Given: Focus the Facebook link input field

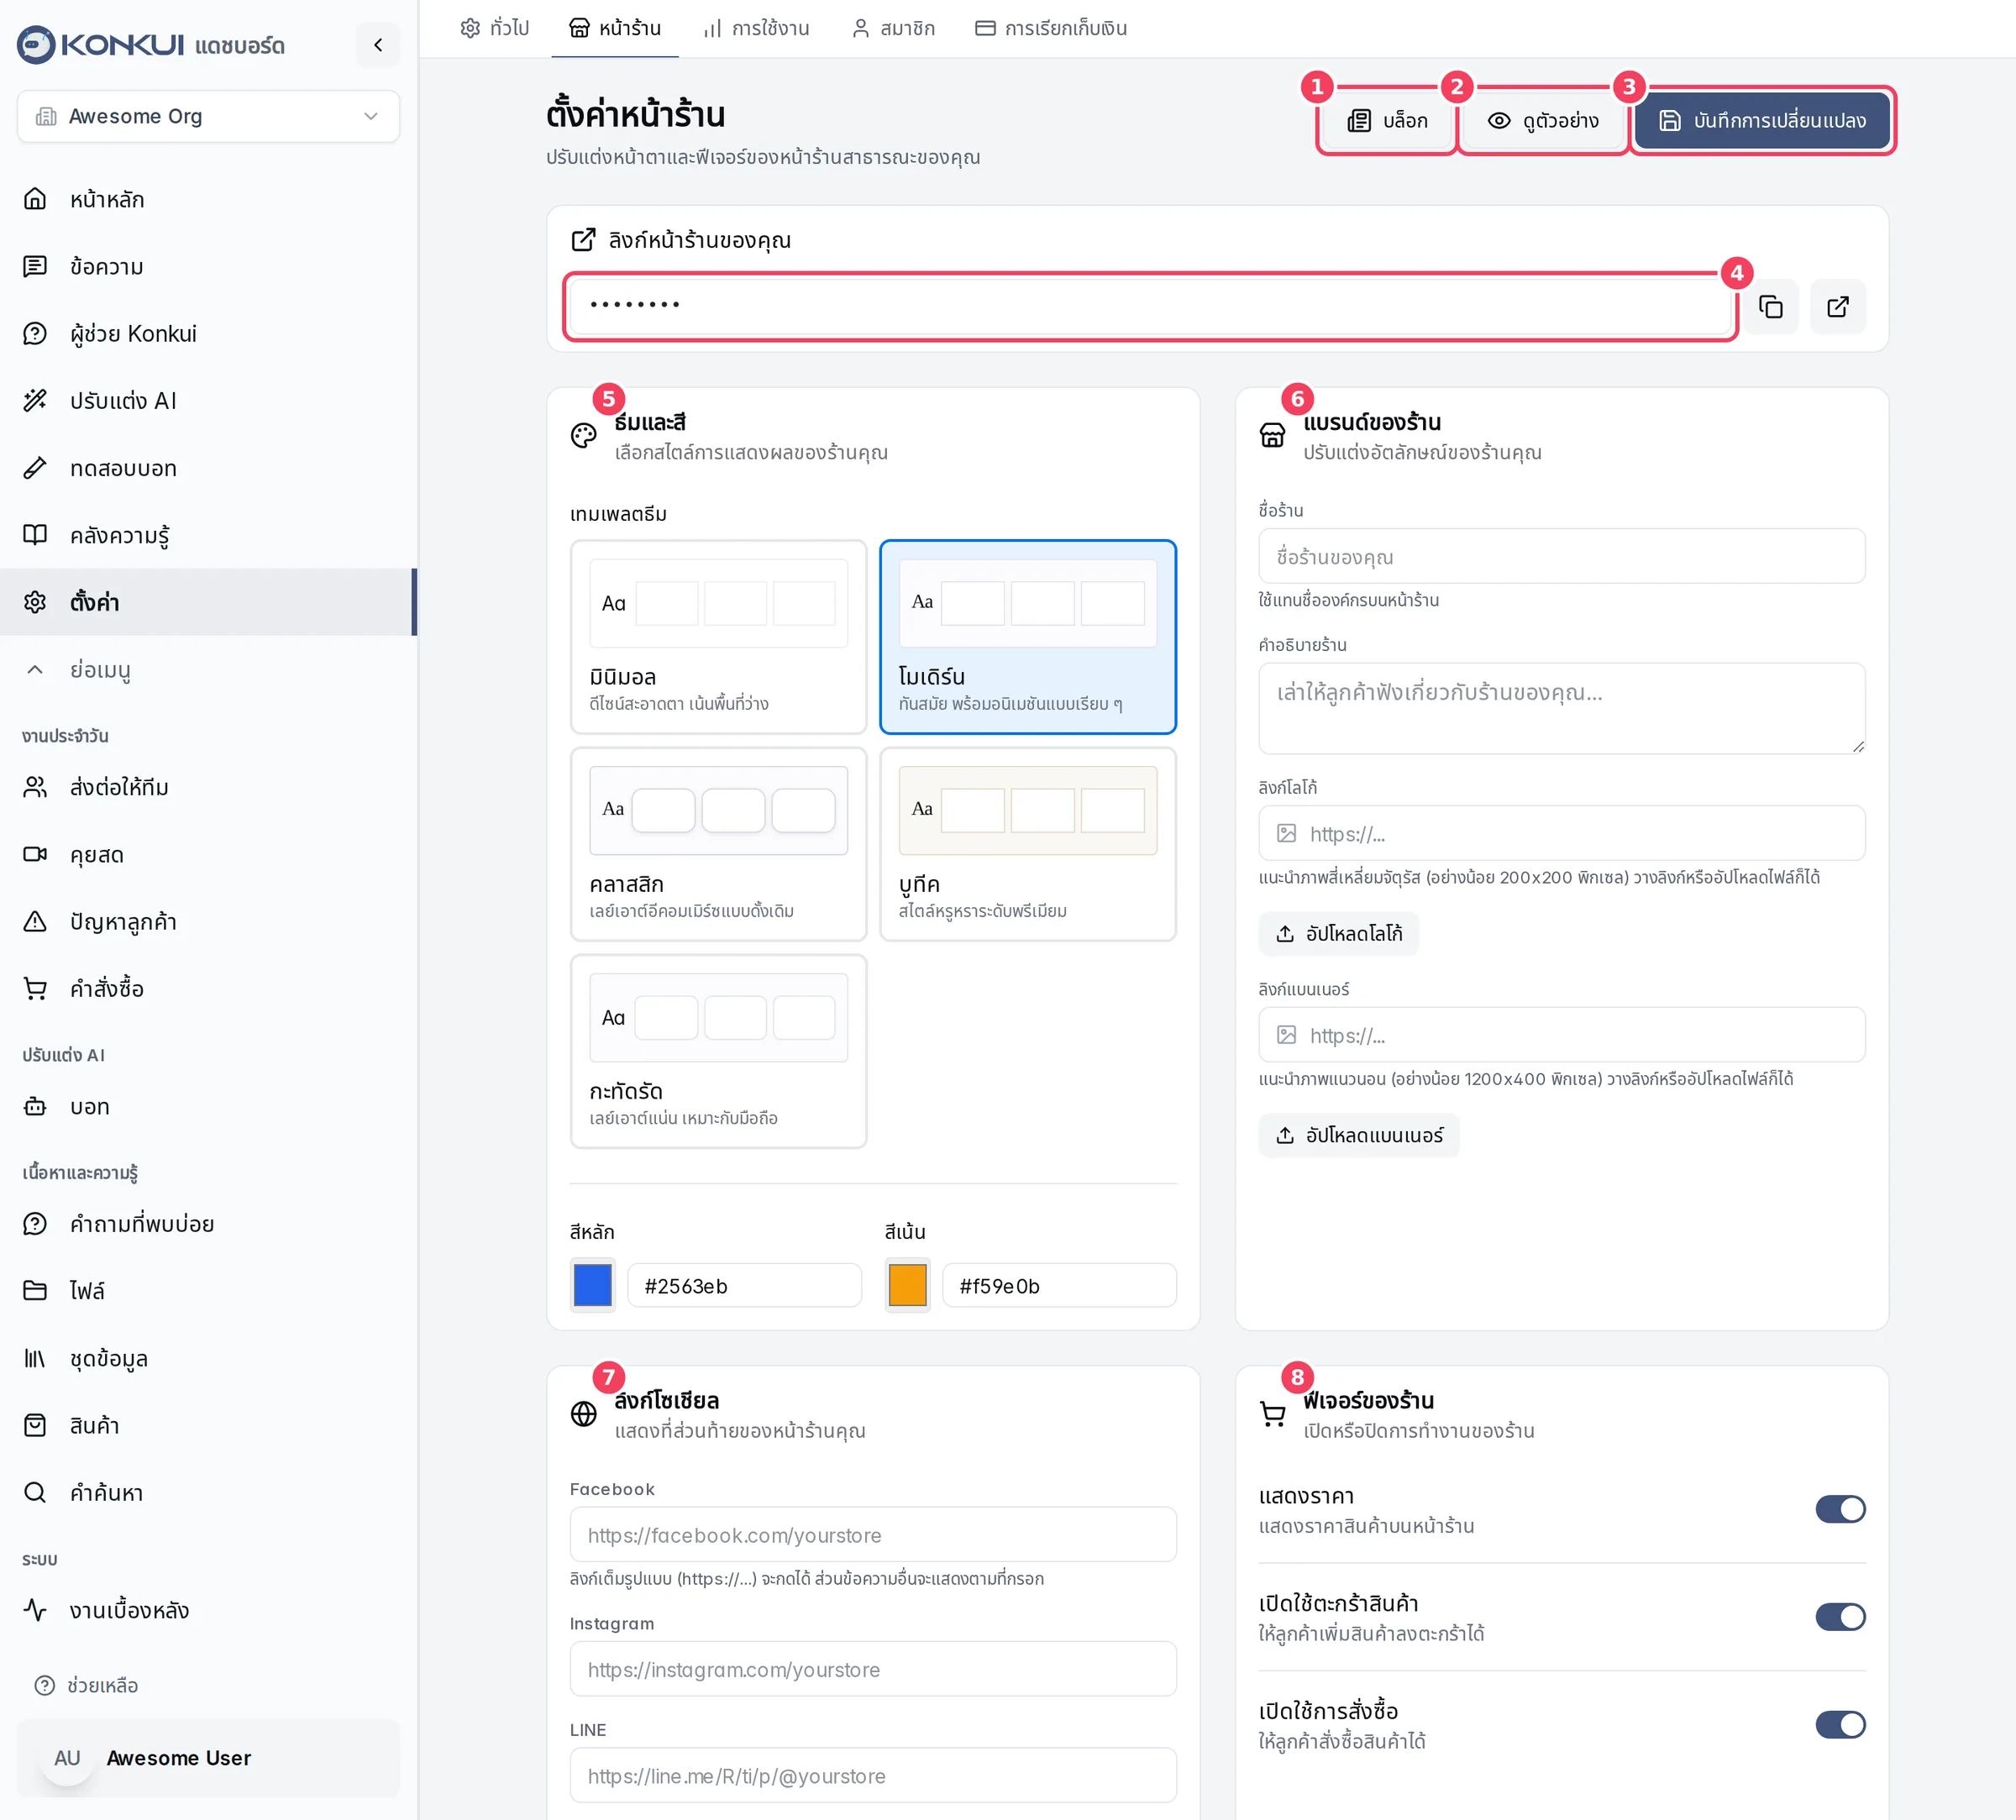Looking at the screenshot, I should [873, 1534].
